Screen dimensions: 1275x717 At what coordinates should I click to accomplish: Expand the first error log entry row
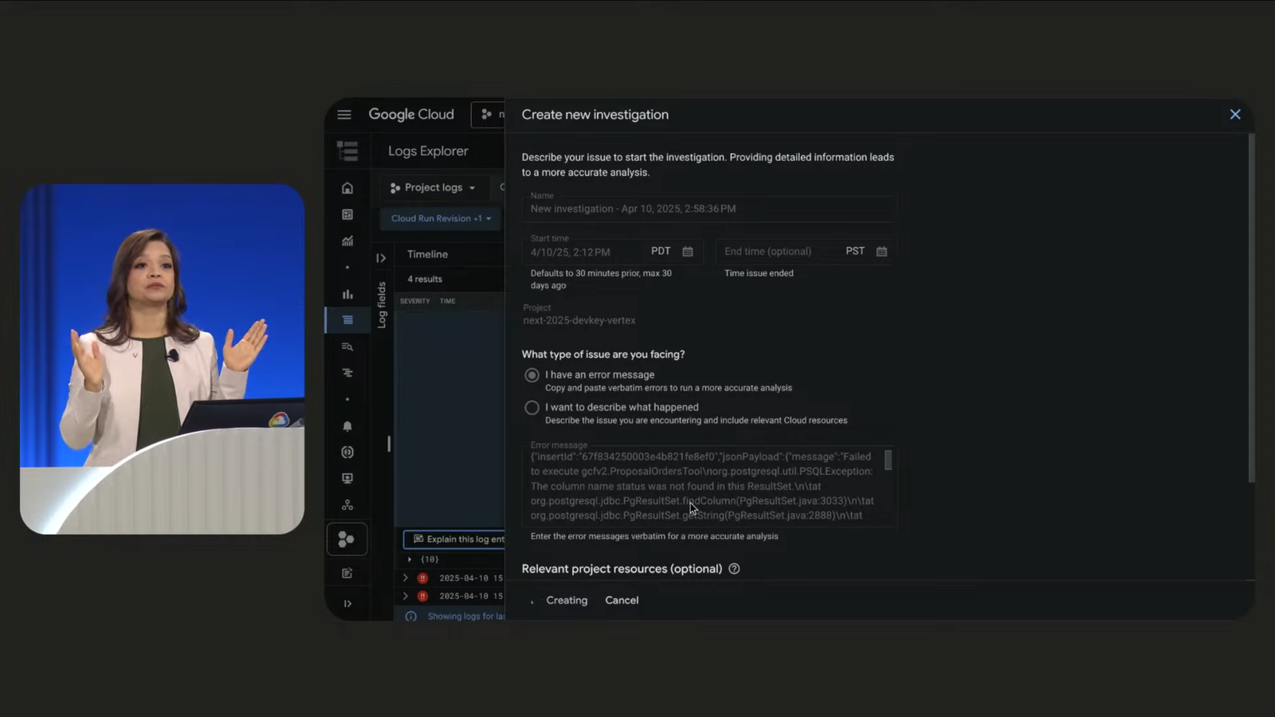[x=406, y=578]
